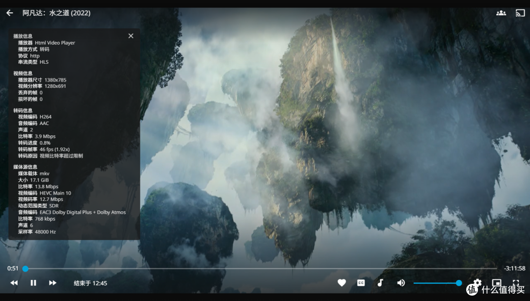This screenshot has height=301, width=530.
Task: Open SyncPlay group icon
Action: 501,13
